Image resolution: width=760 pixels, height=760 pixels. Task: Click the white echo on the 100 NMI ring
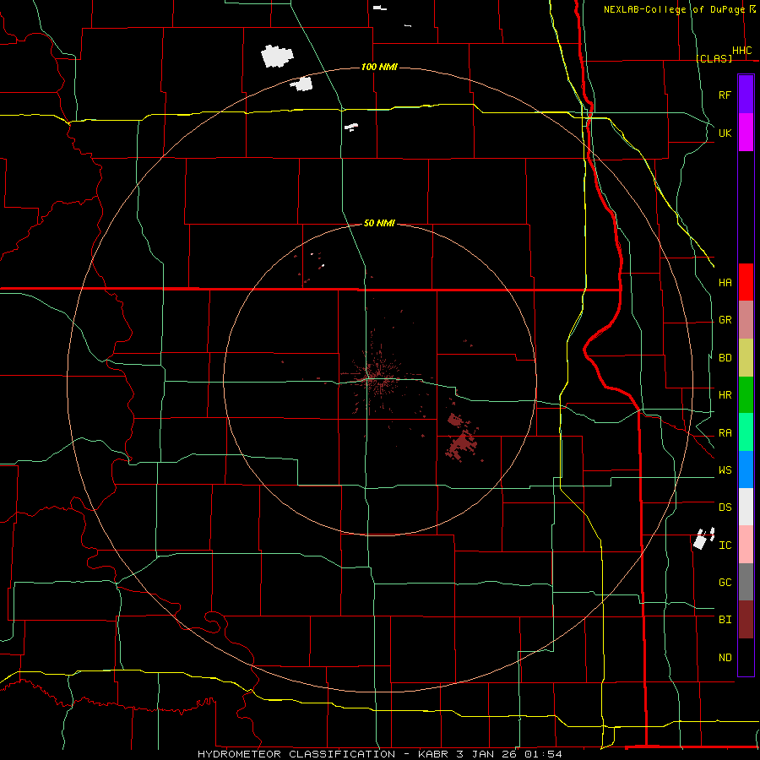coord(302,84)
